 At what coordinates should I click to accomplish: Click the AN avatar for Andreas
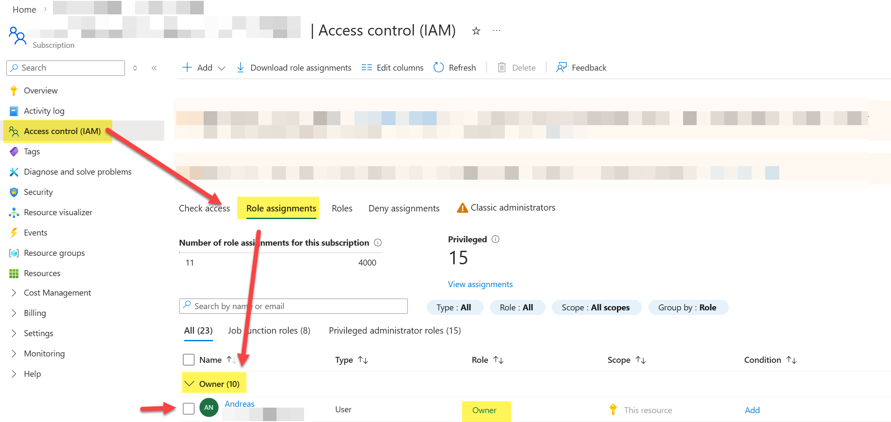(209, 408)
